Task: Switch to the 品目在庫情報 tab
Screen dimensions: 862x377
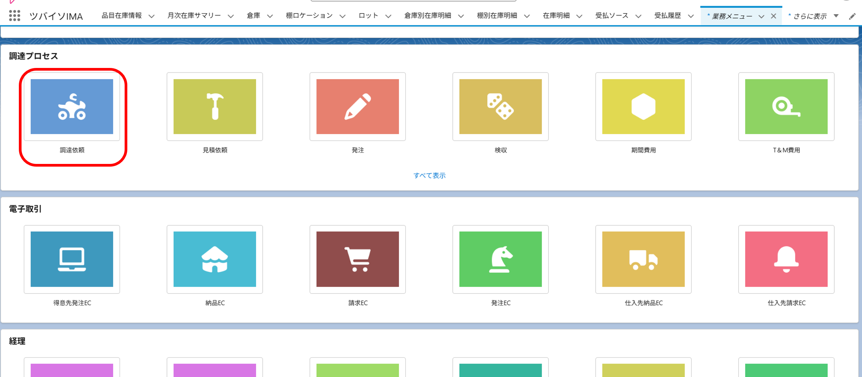Action: click(x=122, y=16)
